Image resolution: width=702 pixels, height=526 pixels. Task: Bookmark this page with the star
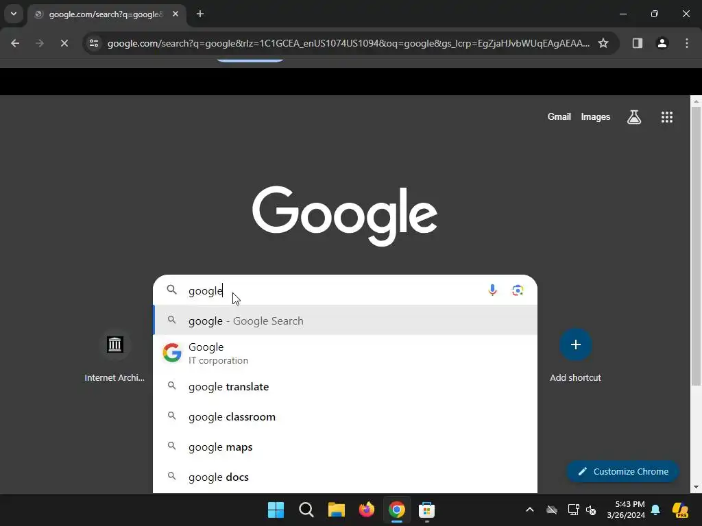pyautogui.click(x=603, y=43)
